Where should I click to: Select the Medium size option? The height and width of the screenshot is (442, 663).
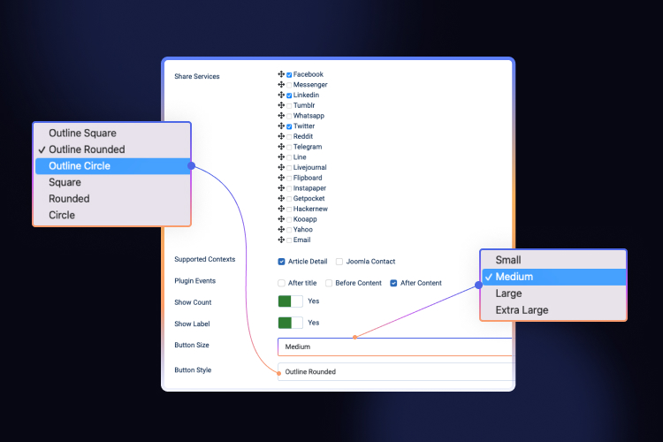(x=554, y=277)
